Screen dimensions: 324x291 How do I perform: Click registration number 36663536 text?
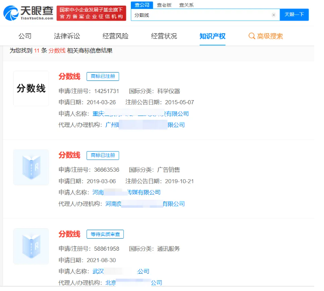click(x=107, y=170)
